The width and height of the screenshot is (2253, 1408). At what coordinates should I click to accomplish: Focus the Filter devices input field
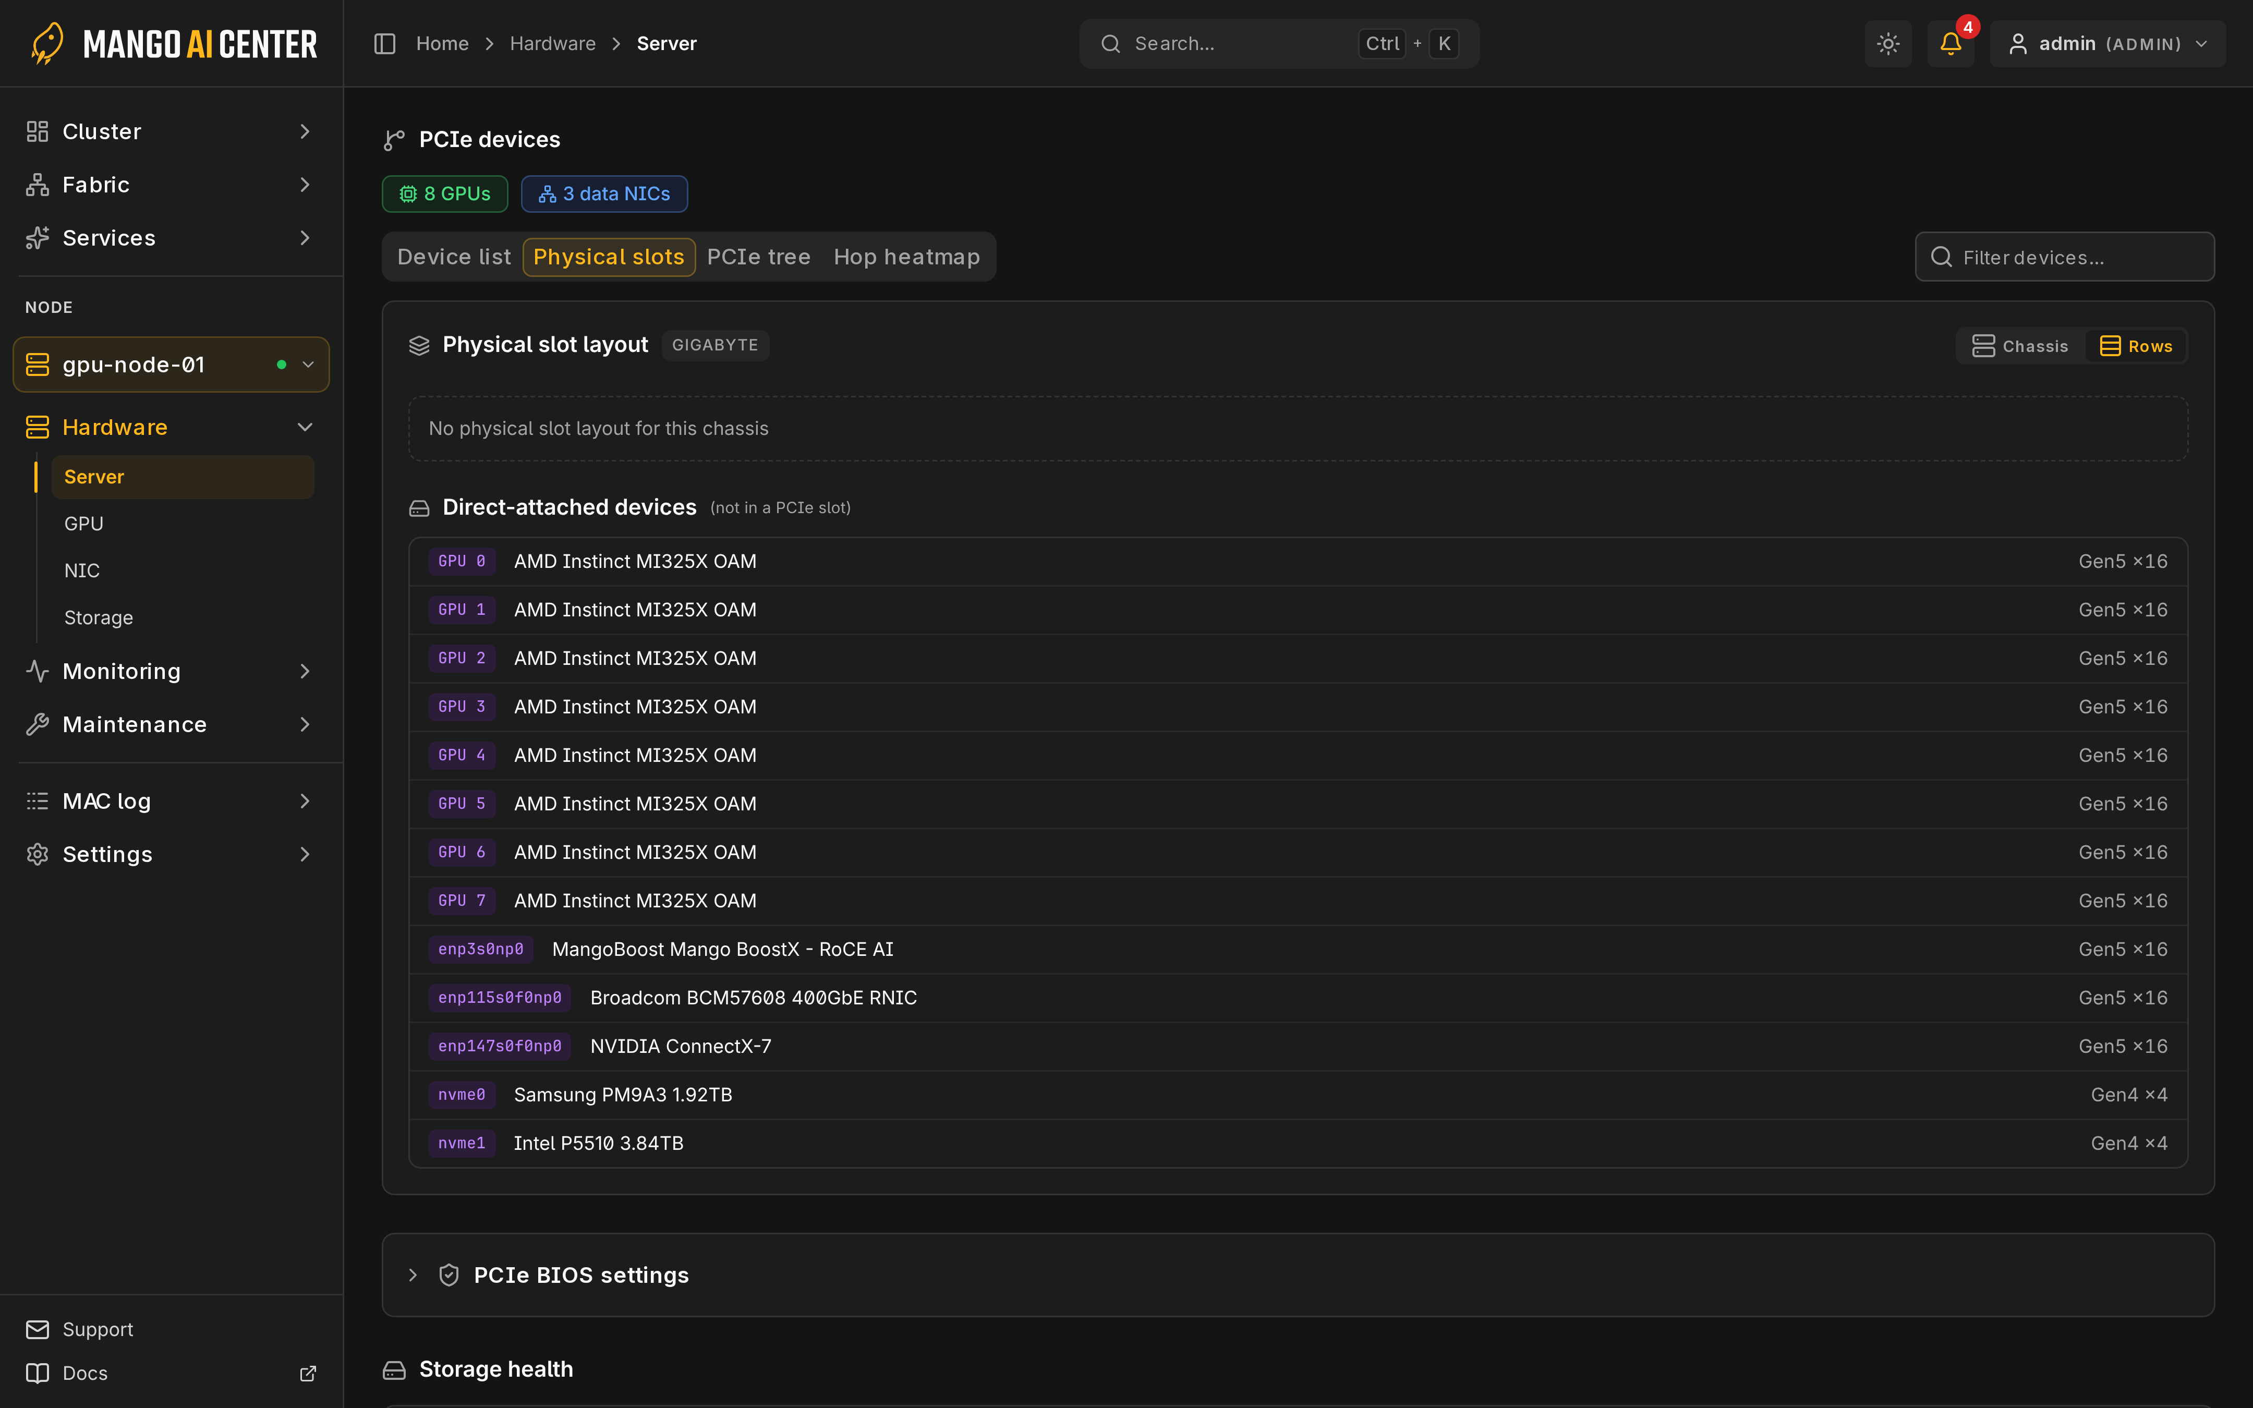(x=2065, y=257)
